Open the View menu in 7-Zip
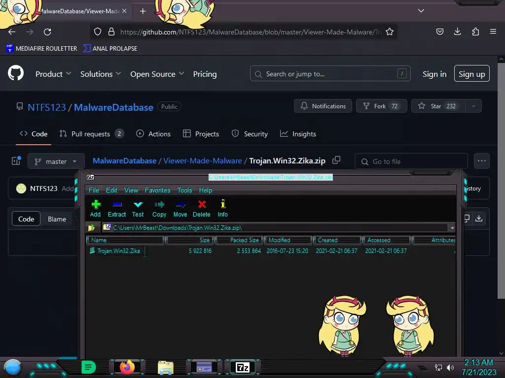Screen dimensions: 505x378 131,190
